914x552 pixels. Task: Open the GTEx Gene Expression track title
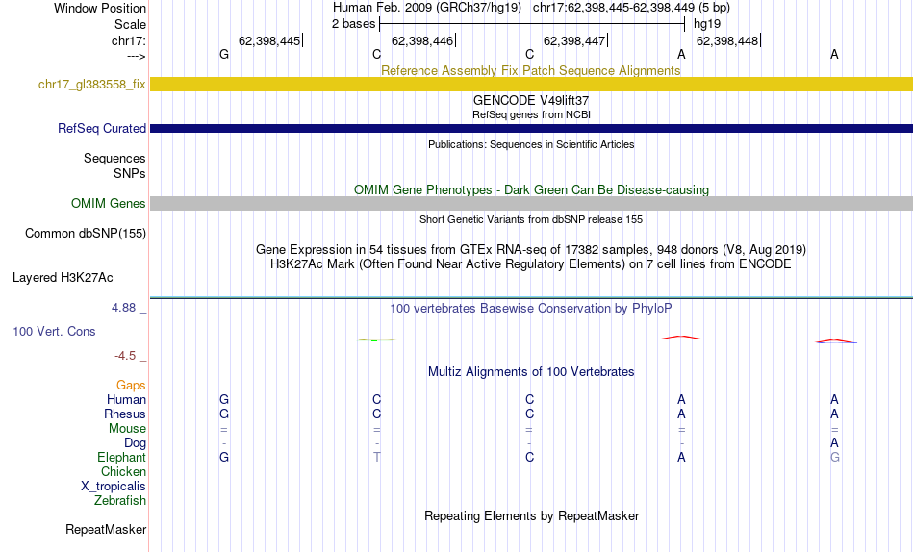click(x=531, y=249)
